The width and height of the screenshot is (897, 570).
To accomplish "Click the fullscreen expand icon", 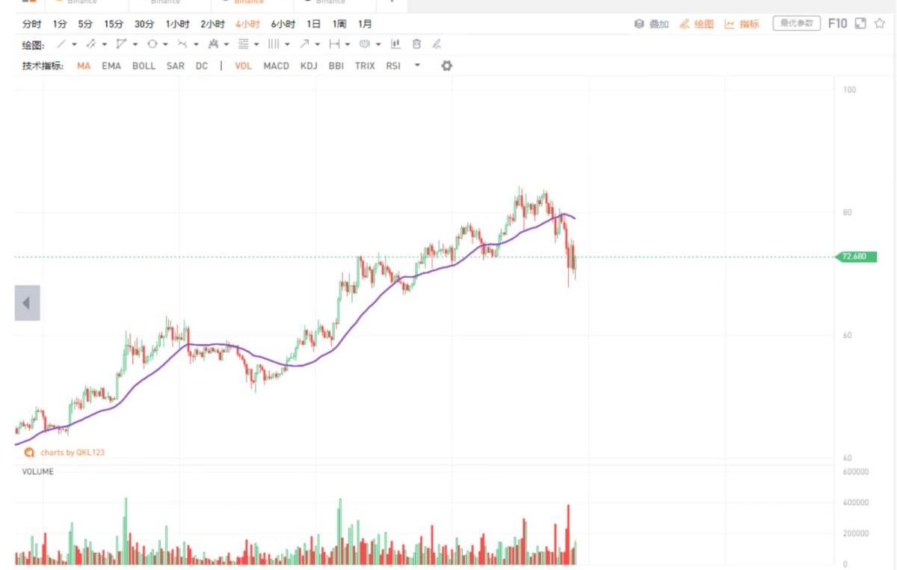I will 860,24.
